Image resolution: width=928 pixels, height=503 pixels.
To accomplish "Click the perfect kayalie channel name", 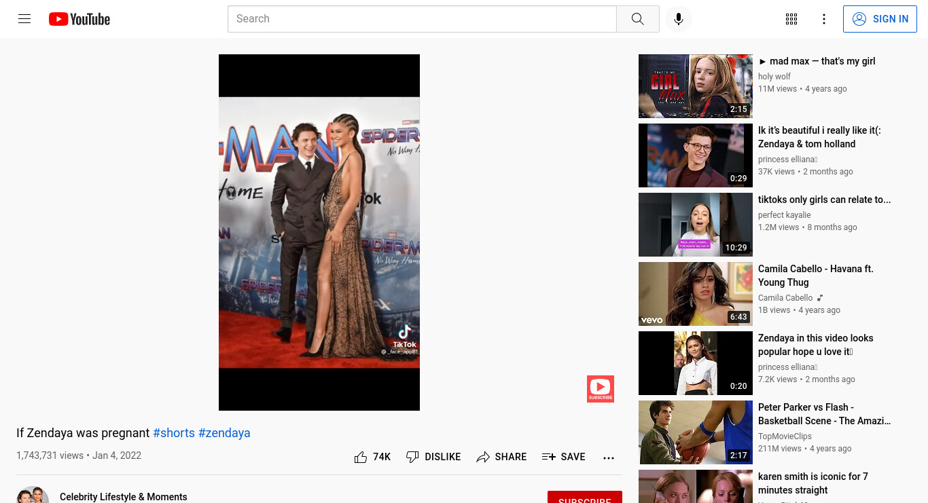I will click(x=785, y=215).
